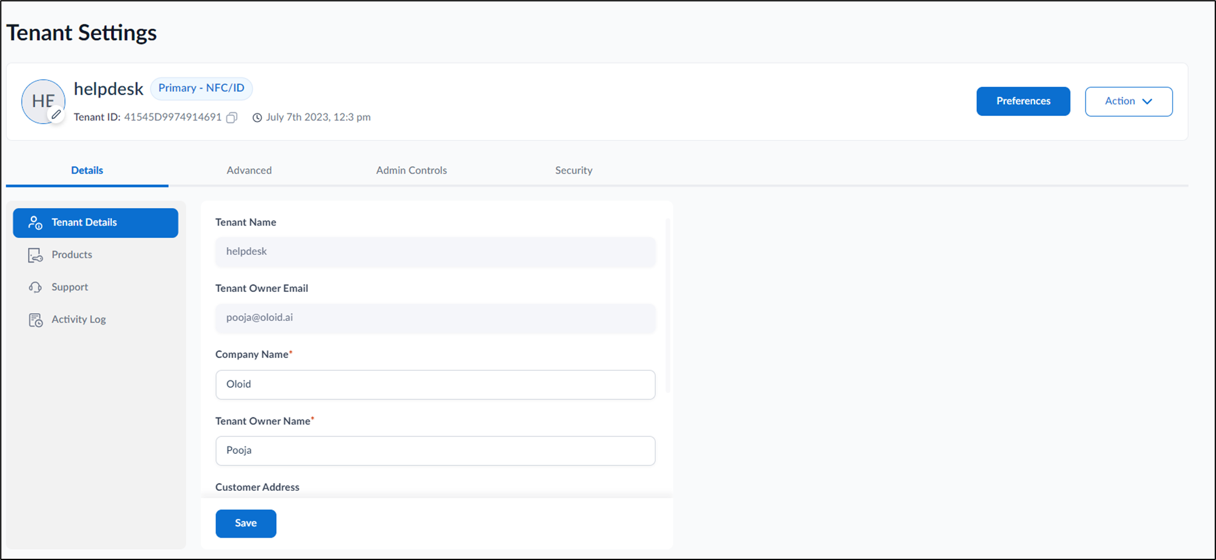Image resolution: width=1216 pixels, height=560 pixels.
Task: Open the Preferences button
Action: tap(1023, 101)
